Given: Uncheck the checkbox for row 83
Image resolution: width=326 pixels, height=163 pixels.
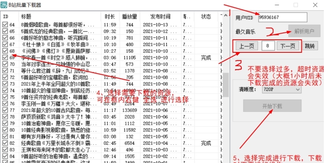Looking at the screenshot, I should point(5,150).
